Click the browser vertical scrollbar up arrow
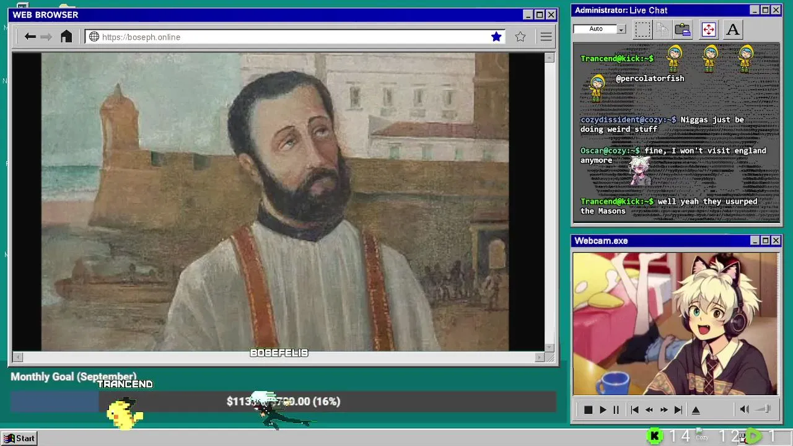Viewport: 793px width, 446px height. [x=549, y=58]
